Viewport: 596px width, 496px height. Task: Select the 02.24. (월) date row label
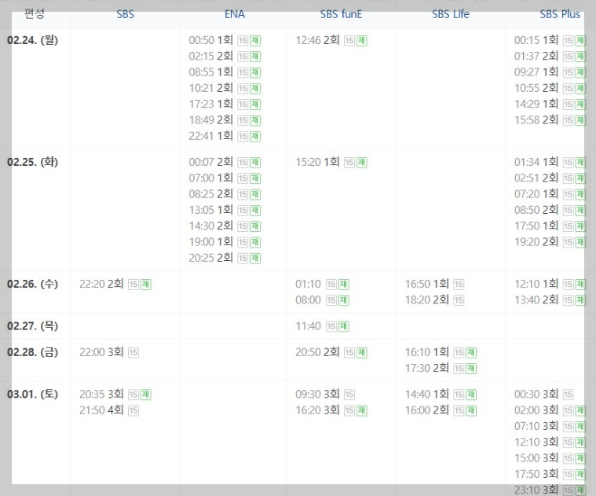pyautogui.click(x=33, y=40)
